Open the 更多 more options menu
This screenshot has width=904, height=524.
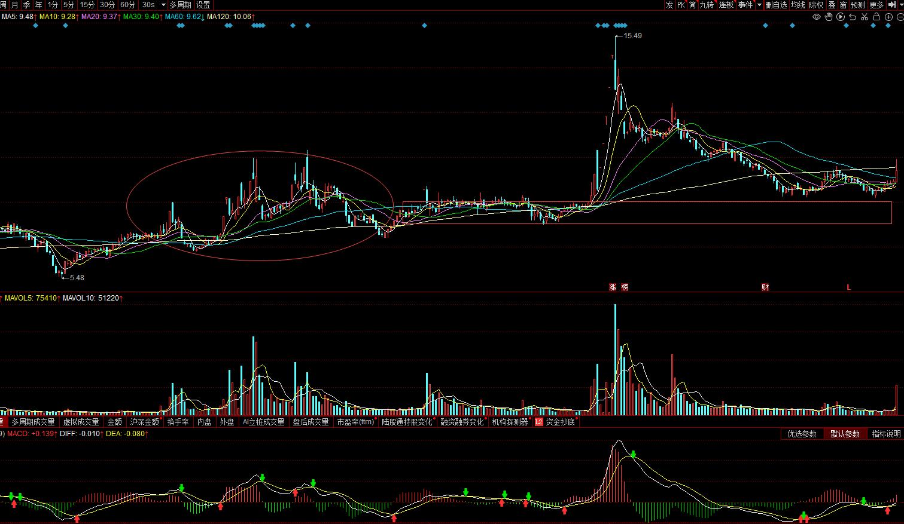coord(877,5)
